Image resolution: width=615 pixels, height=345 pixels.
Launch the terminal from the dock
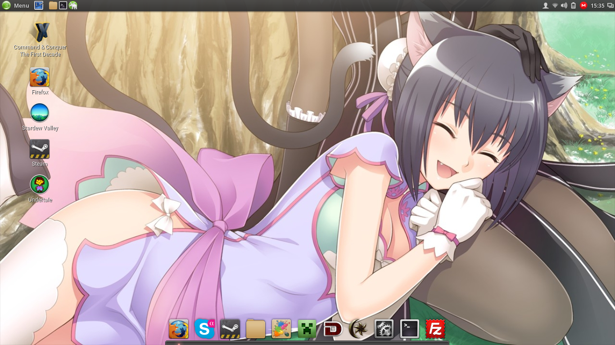(410, 329)
